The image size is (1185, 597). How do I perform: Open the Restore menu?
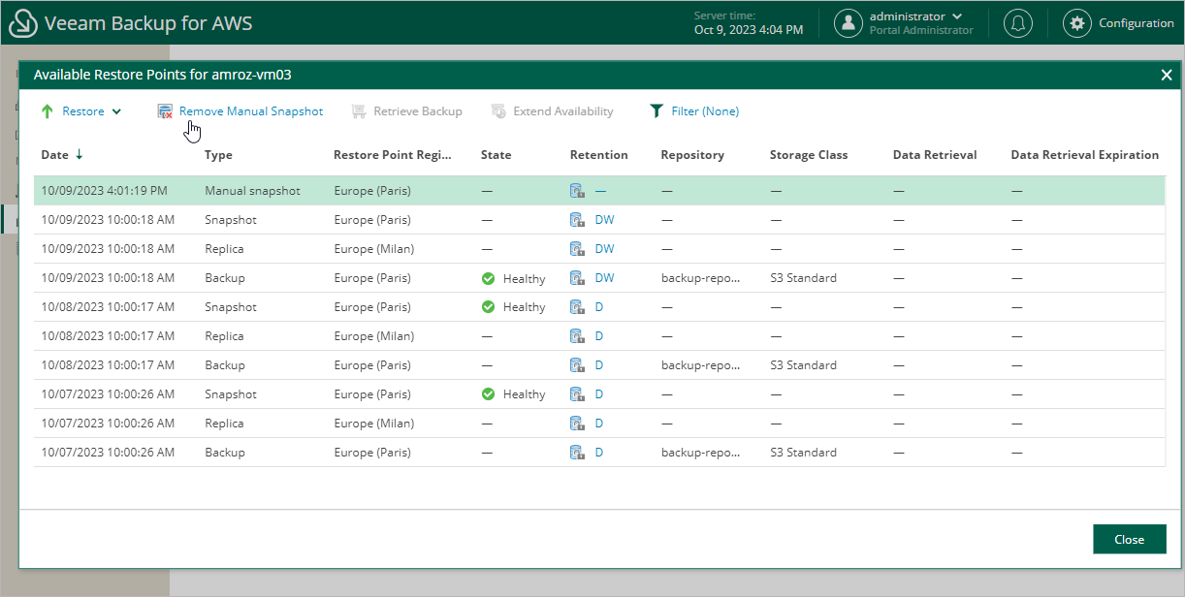pos(83,111)
